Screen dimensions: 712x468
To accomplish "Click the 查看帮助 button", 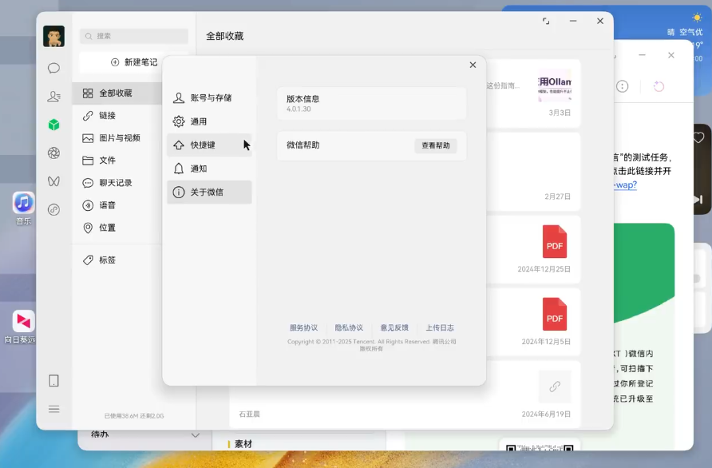I will [x=436, y=145].
